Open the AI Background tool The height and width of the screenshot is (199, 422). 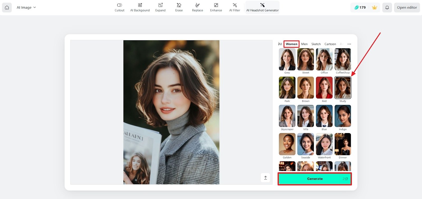140,7
